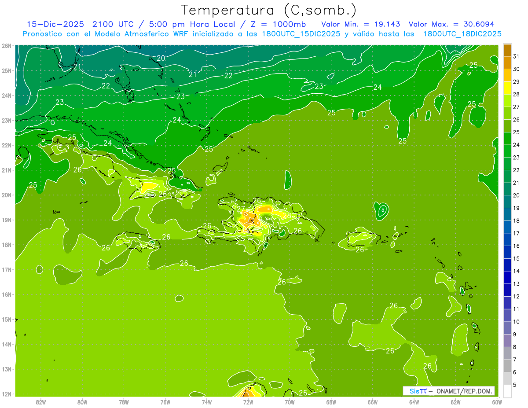Click the dark orange swatch atop the legend
This screenshot has width=528, height=408.
tap(507, 50)
